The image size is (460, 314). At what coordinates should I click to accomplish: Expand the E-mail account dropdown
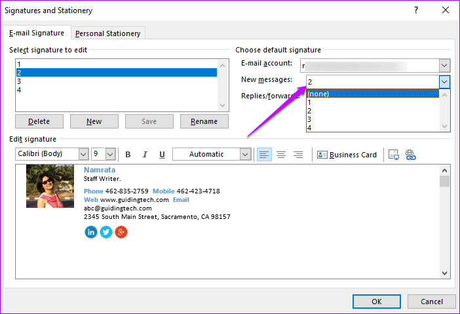click(444, 66)
